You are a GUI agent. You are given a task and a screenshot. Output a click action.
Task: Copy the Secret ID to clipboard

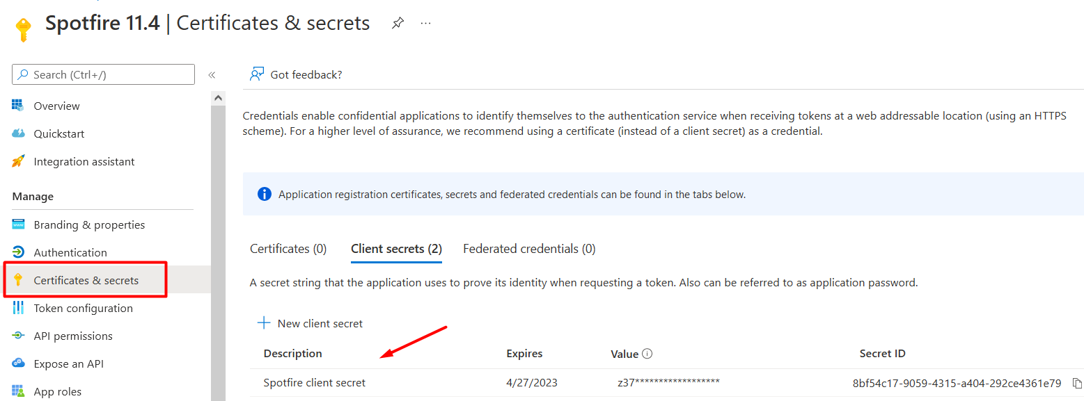click(x=1077, y=383)
